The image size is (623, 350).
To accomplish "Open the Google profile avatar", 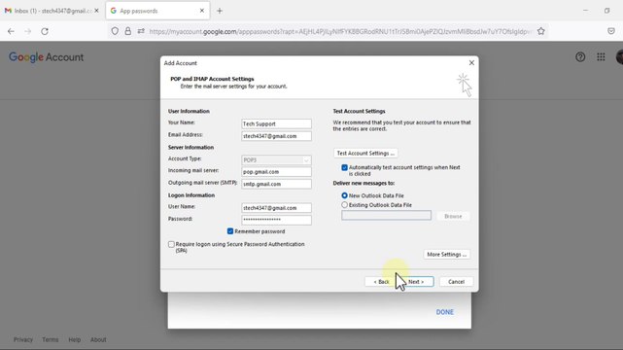I will [x=620, y=57].
